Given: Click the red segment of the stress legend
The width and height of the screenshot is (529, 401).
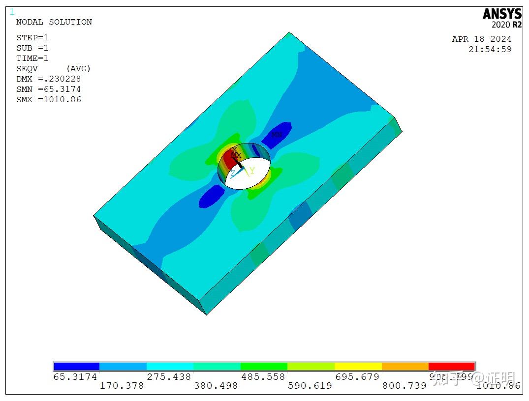Looking at the screenshot, I should pos(451,366).
